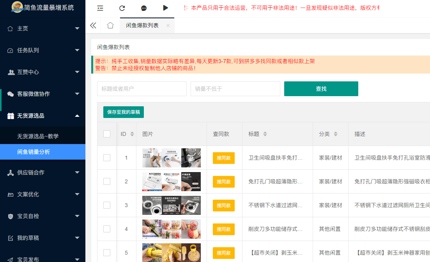Viewport: 430px width, 262px height.
Task: Open the drain filter thumbnail in row 3
Action: point(172,205)
